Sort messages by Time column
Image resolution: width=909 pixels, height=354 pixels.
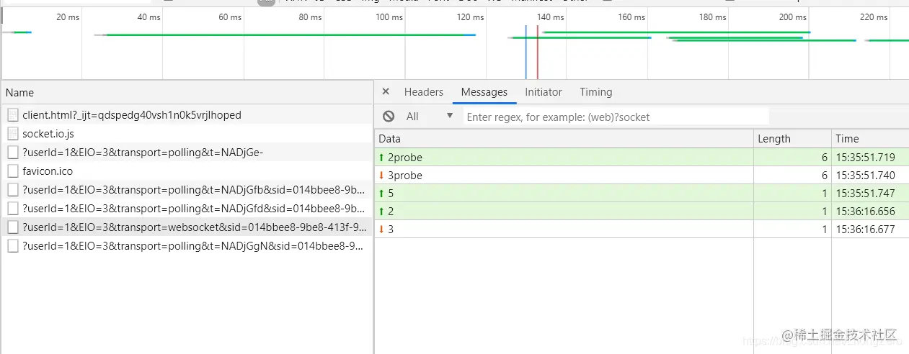[870, 139]
